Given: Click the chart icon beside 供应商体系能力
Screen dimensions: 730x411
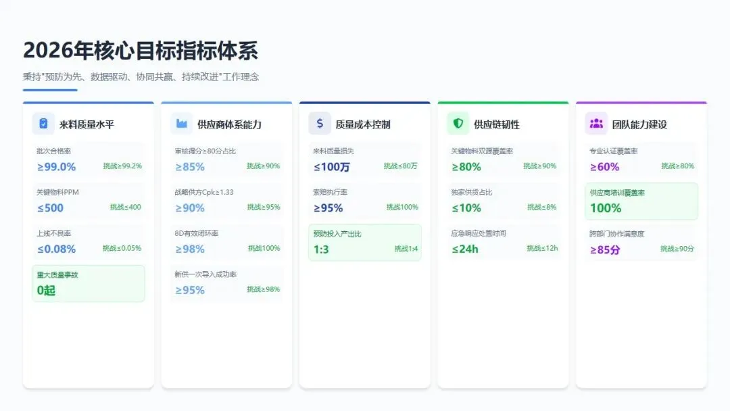Looking at the screenshot, I should [x=182, y=123].
